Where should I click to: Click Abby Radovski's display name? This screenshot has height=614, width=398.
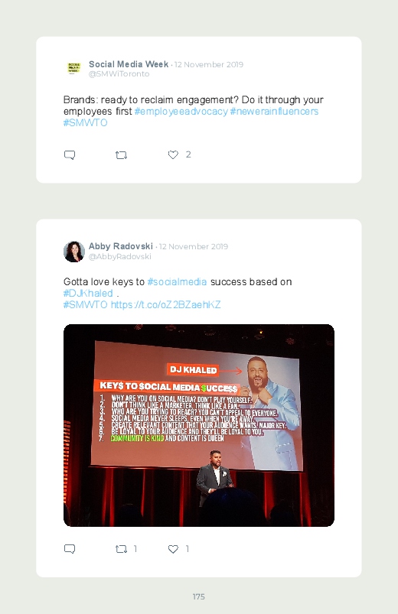[121, 246]
